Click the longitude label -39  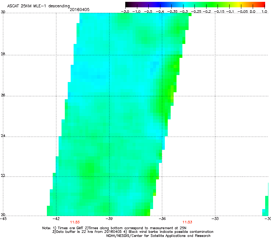tap(109, 219)
